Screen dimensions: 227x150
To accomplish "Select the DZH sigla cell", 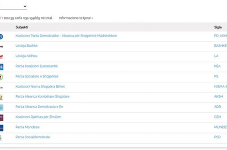I will [x=217, y=117].
